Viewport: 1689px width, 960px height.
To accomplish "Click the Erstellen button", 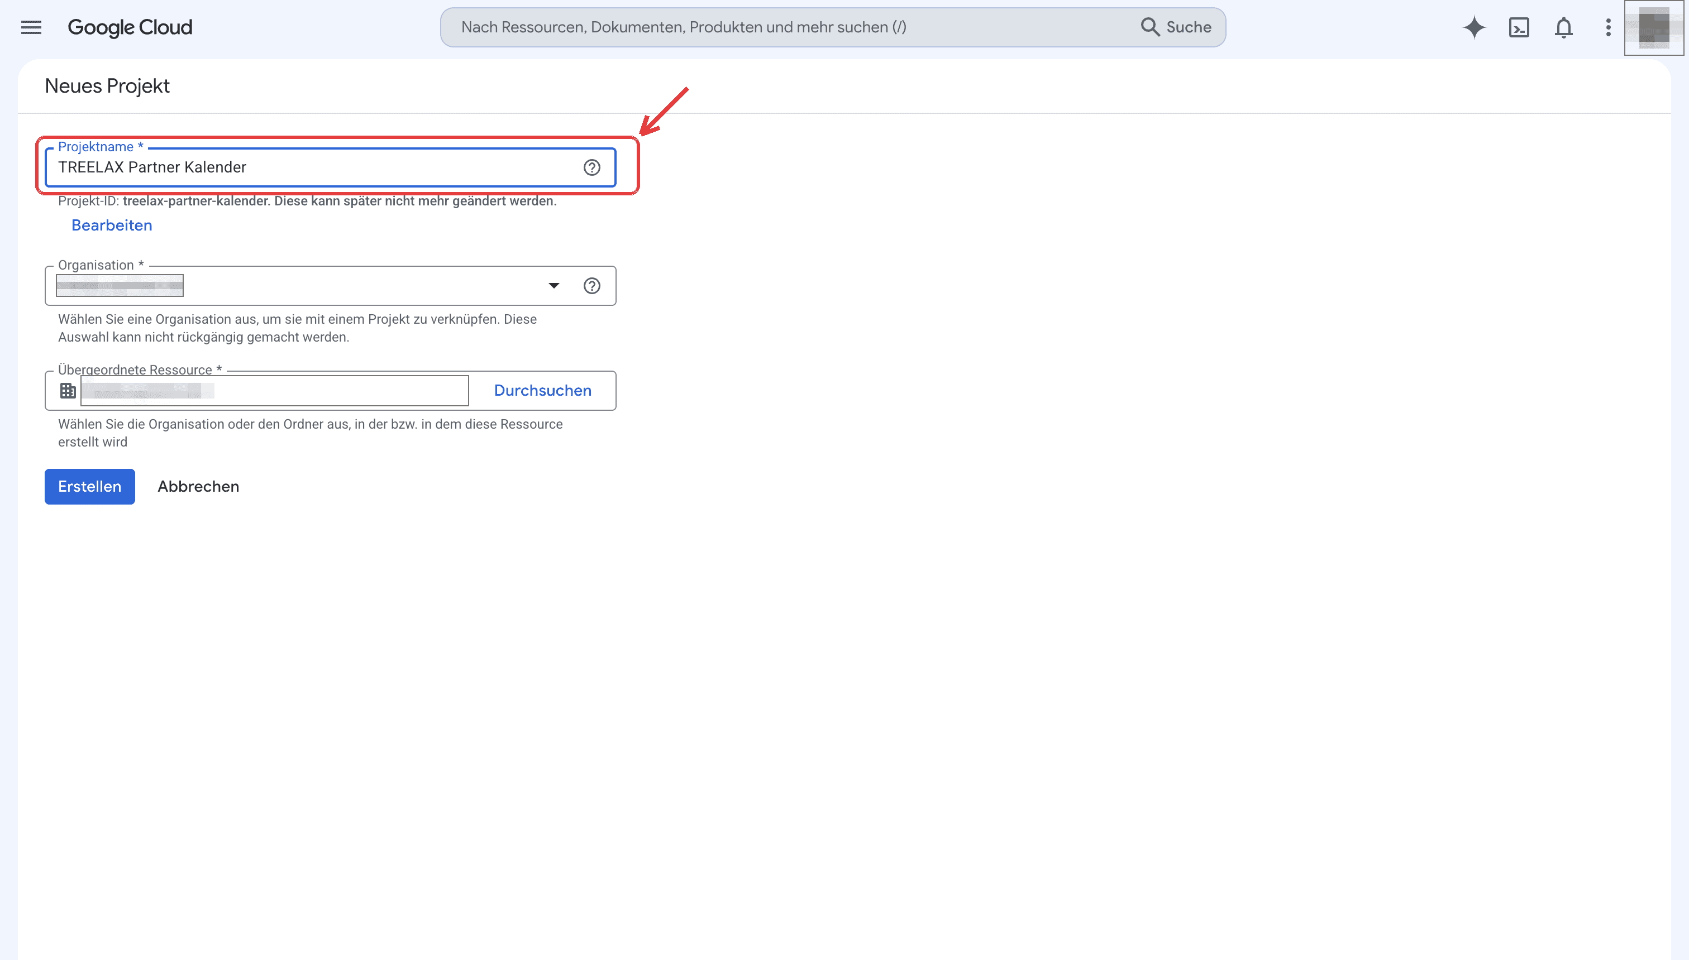I will coord(90,487).
